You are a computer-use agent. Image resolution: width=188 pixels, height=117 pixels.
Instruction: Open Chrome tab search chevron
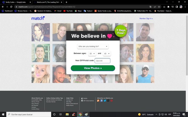(x=167, y=2)
